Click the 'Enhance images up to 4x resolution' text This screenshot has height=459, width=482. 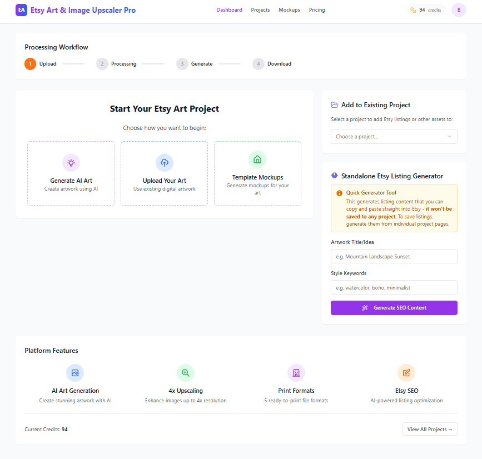pos(186,401)
